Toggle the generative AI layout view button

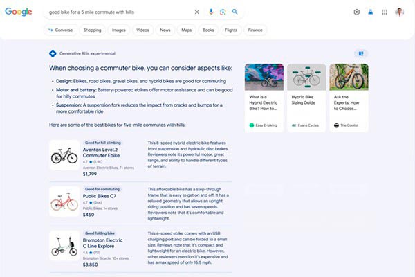(x=361, y=53)
